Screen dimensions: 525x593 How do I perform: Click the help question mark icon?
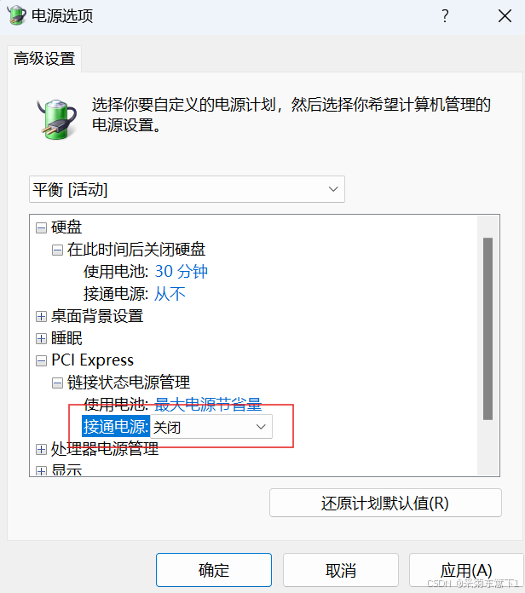pyautogui.click(x=445, y=16)
